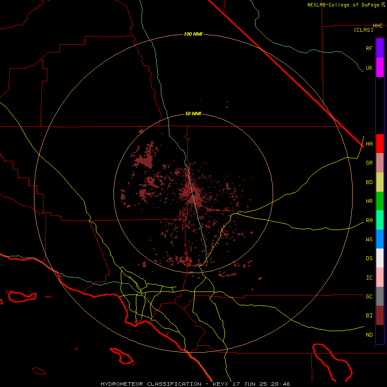Click the BD yellow legend swatch
The image size is (387, 387).
pyautogui.click(x=380, y=182)
